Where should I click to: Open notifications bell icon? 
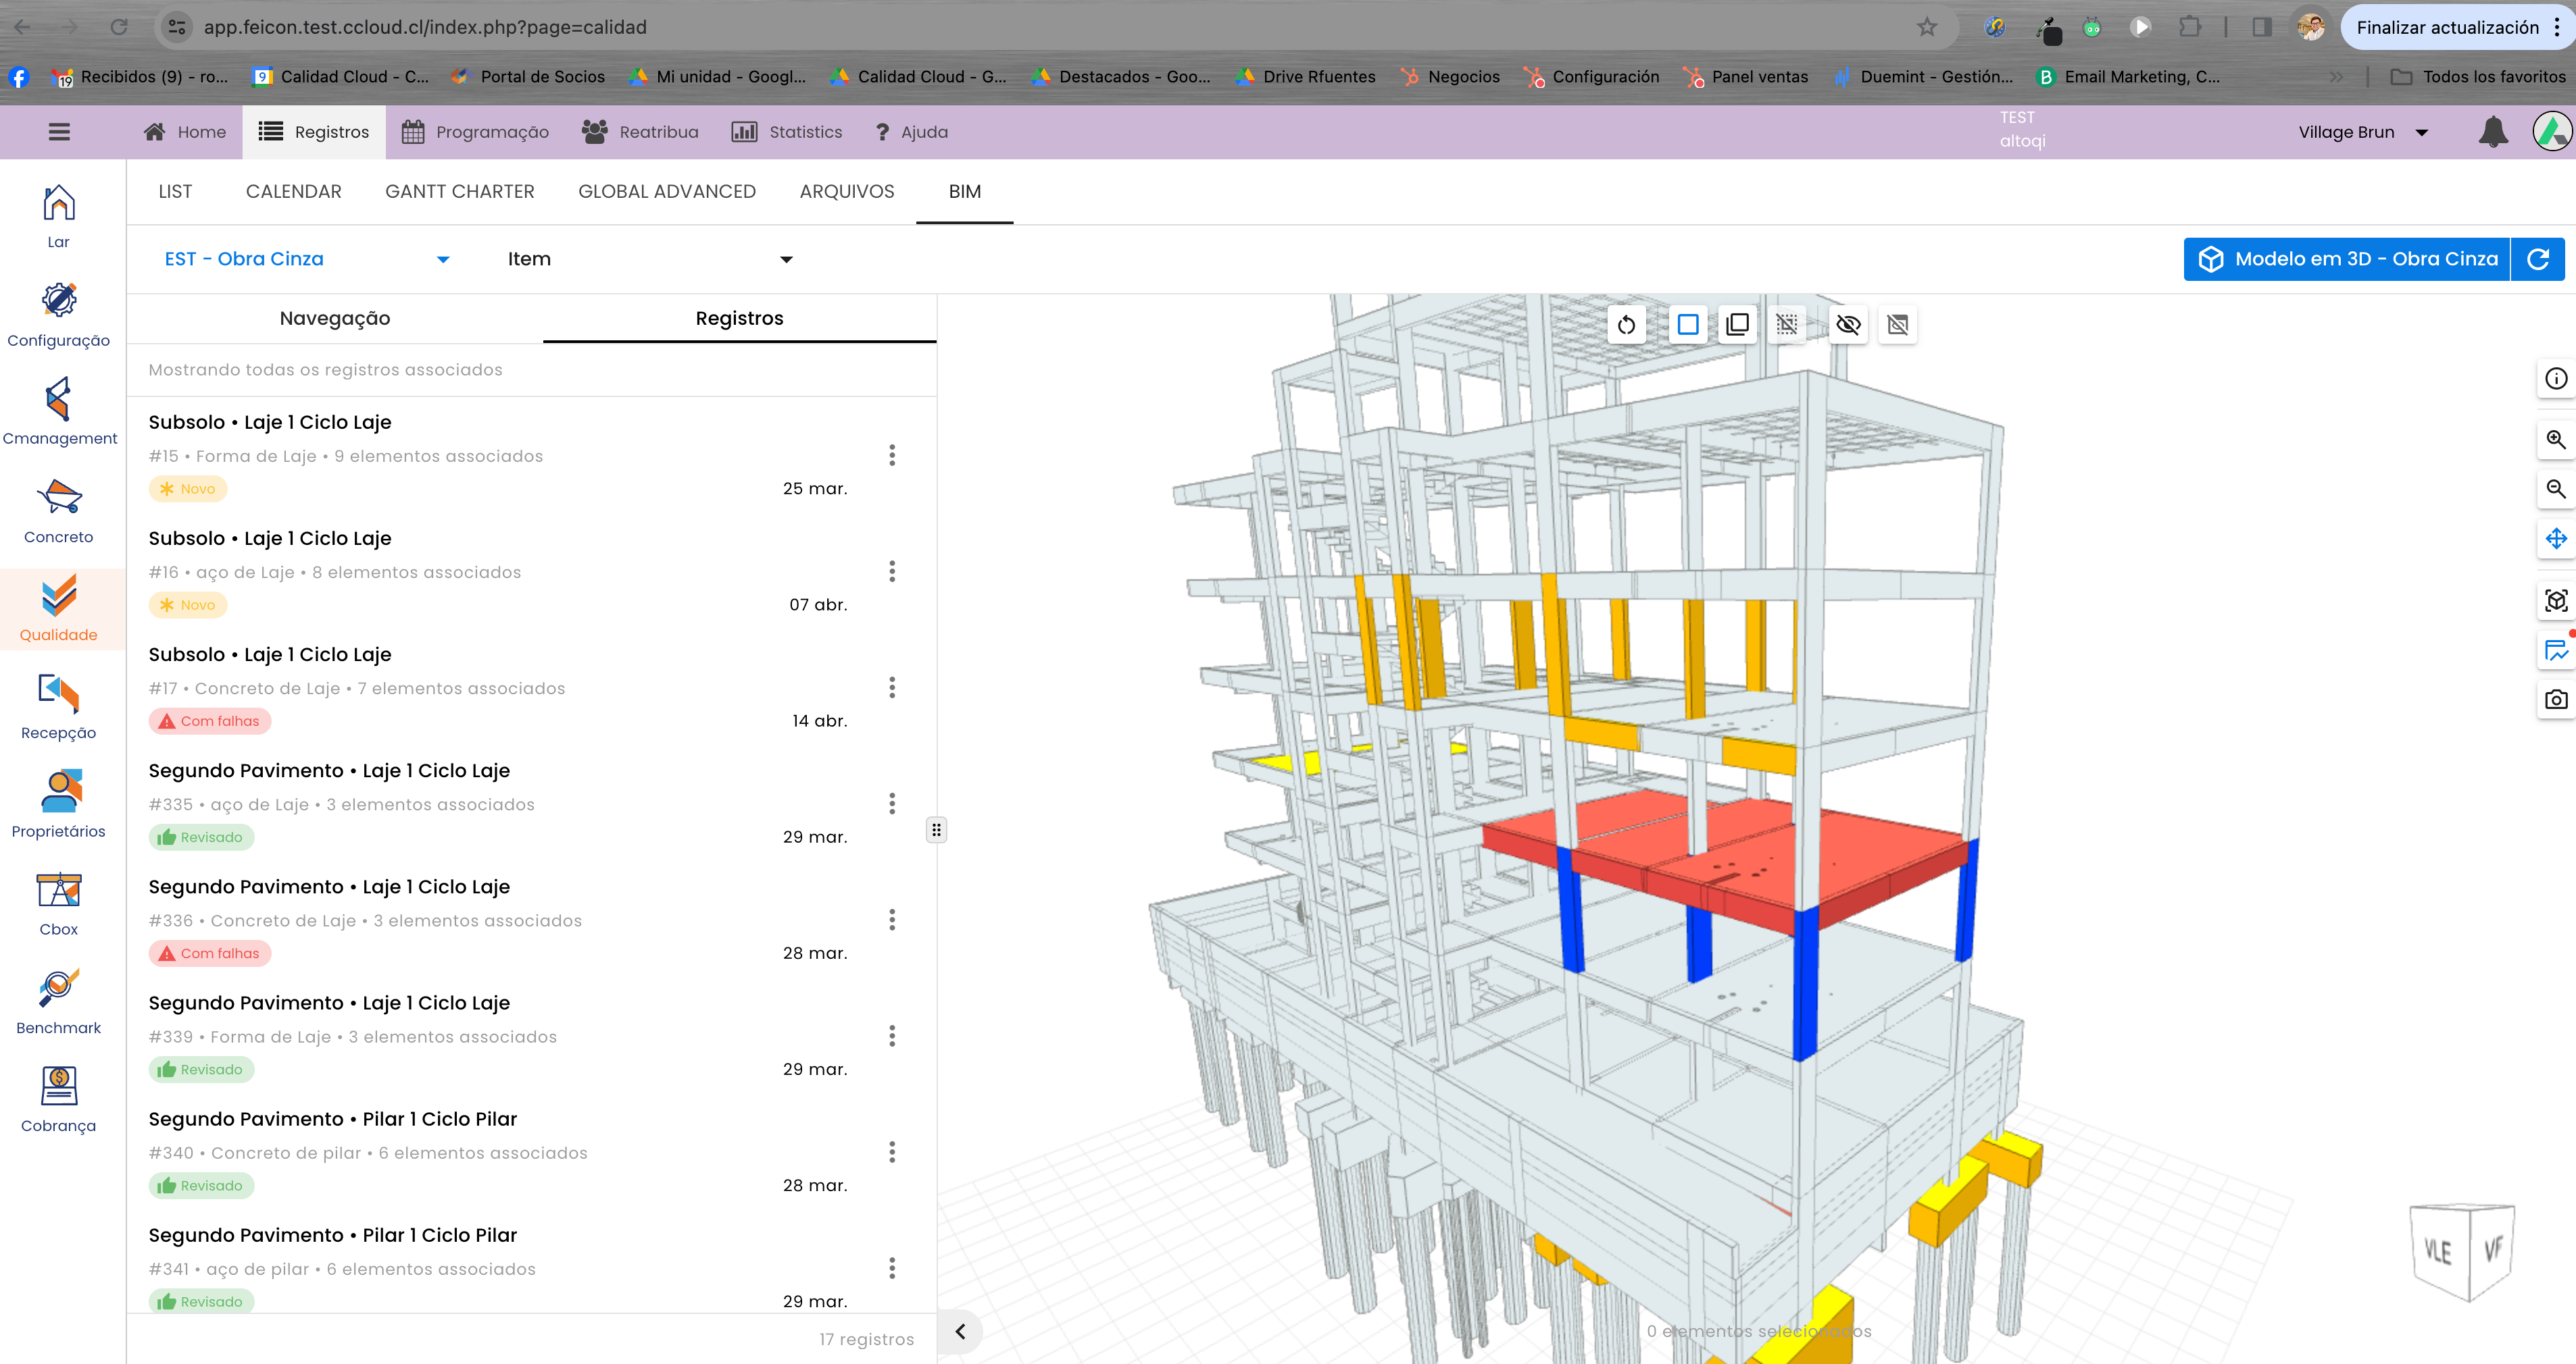click(2493, 132)
